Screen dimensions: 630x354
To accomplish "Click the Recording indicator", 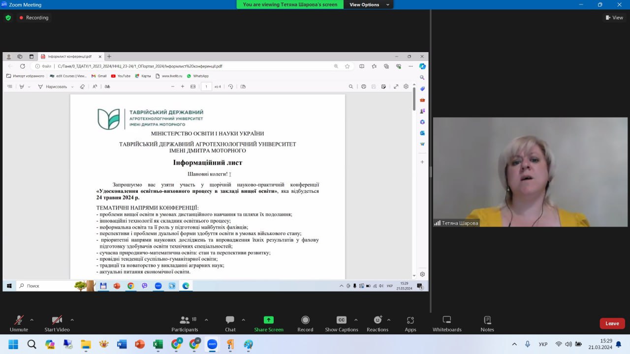I will 34,18.
